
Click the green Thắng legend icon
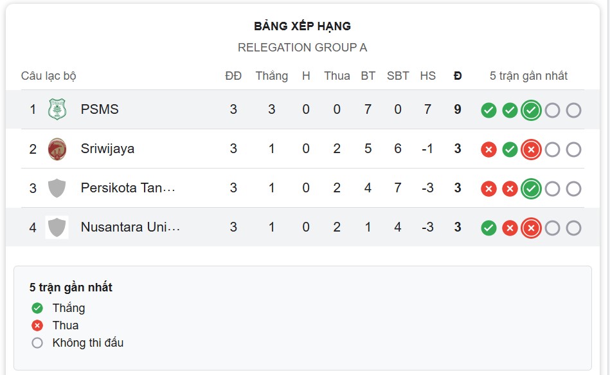click(x=37, y=308)
